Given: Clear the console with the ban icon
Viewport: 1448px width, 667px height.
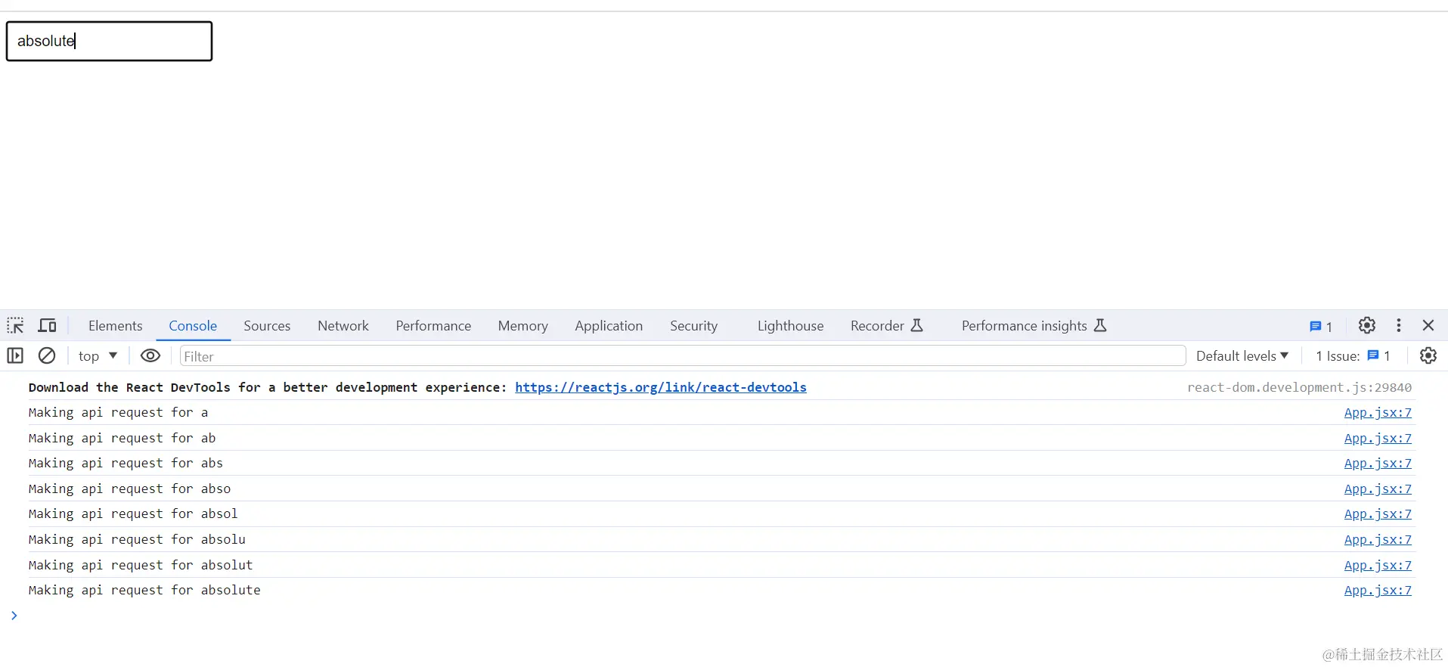Looking at the screenshot, I should tap(47, 355).
